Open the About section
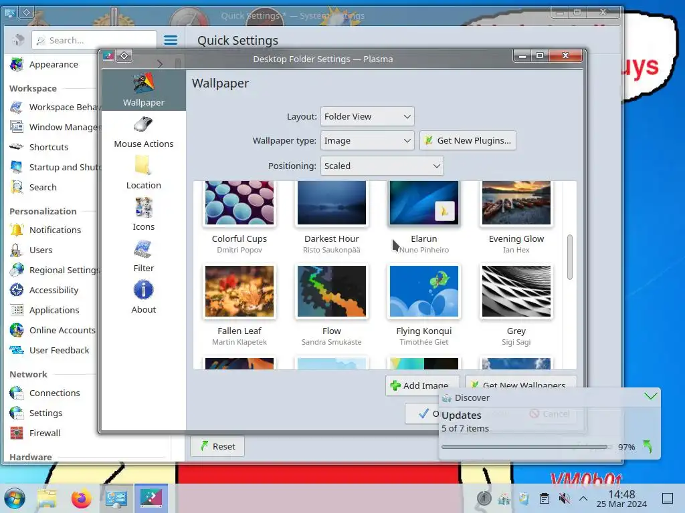 click(143, 298)
